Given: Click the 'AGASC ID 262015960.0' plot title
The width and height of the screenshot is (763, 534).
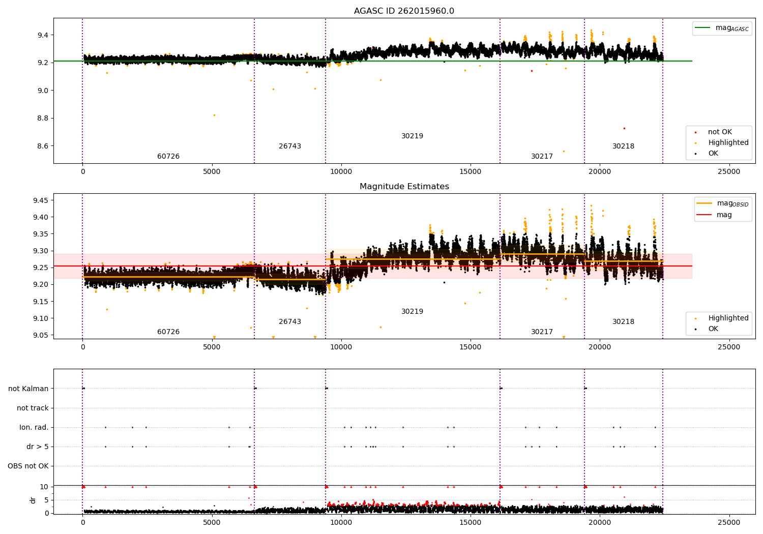Looking at the screenshot, I should pos(404,11).
